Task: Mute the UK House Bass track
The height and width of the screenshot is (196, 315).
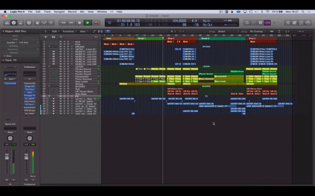Action: tap(60, 91)
